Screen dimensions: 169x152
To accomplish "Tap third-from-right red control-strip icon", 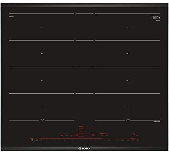I will (x=128, y=140).
